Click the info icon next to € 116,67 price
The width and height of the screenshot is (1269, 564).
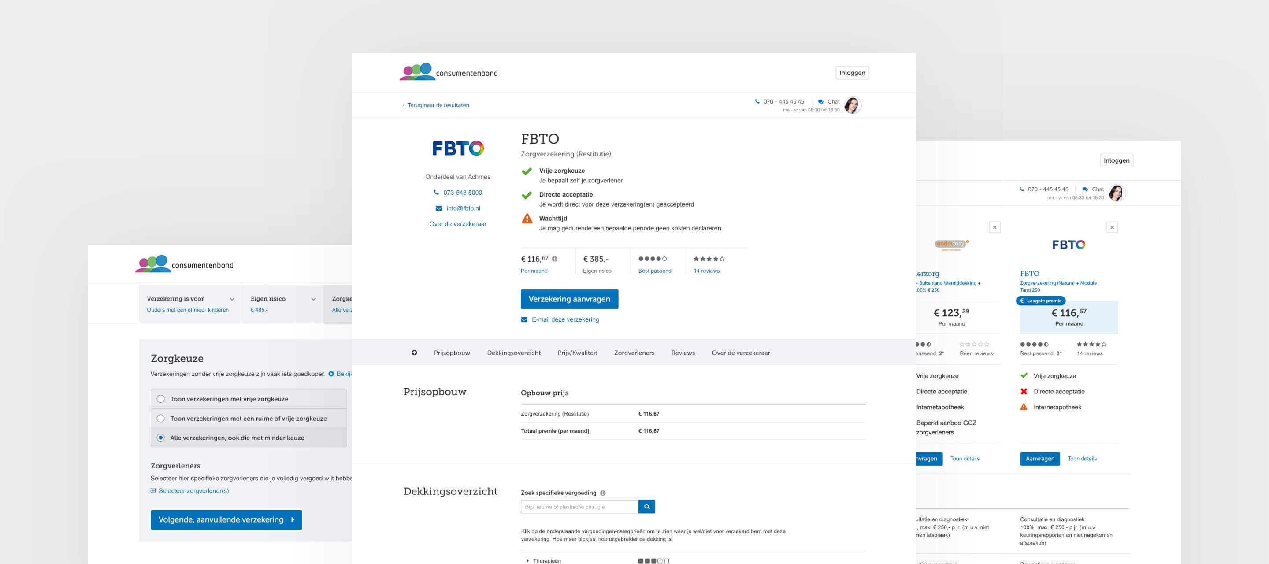coord(555,259)
